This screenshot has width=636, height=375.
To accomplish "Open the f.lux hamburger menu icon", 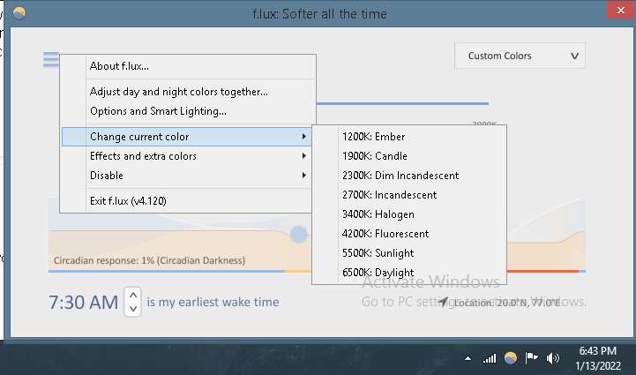I will click(51, 60).
